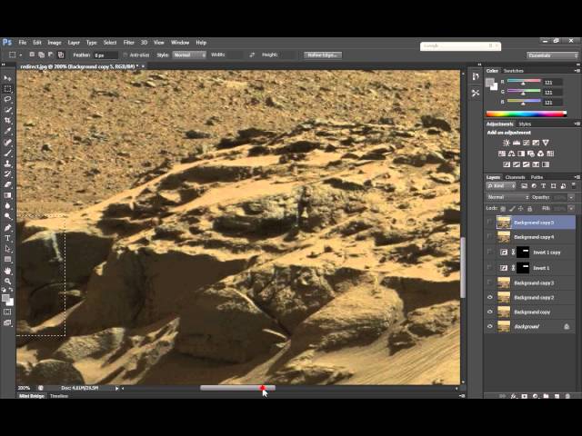This screenshot has width=582, height=436.
Task: Select the Eraser tool
Action: pyautogui.click(x=7, y=184)
